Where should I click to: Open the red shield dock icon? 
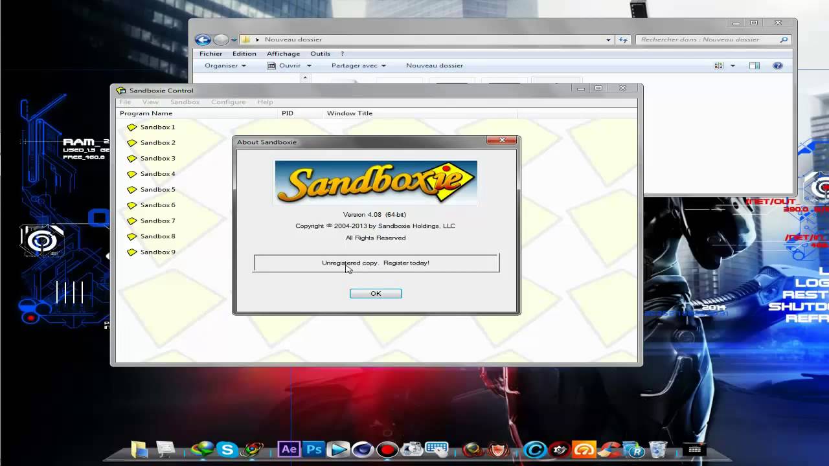(497, 449)
